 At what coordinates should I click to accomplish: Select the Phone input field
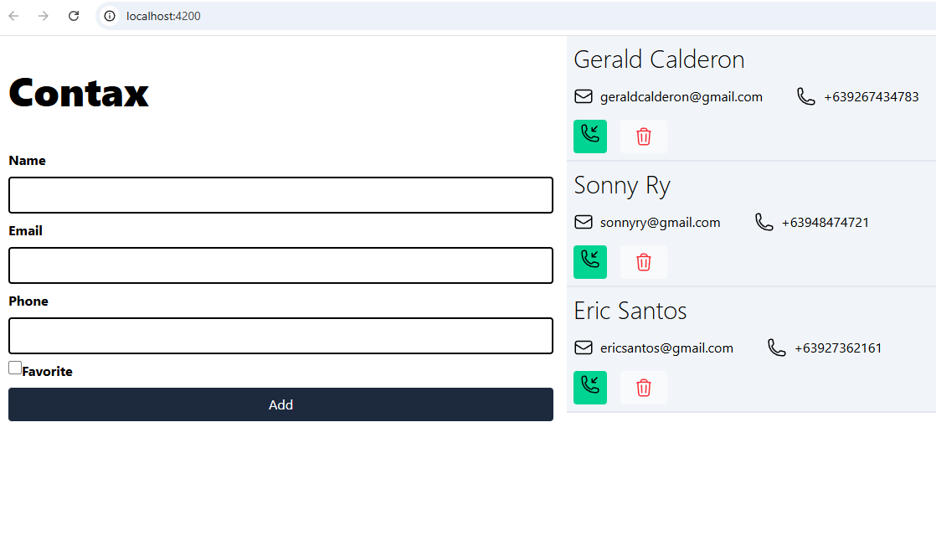pyautogui.click(x=280, y=336)
